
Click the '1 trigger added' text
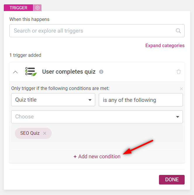click(25, 55)
